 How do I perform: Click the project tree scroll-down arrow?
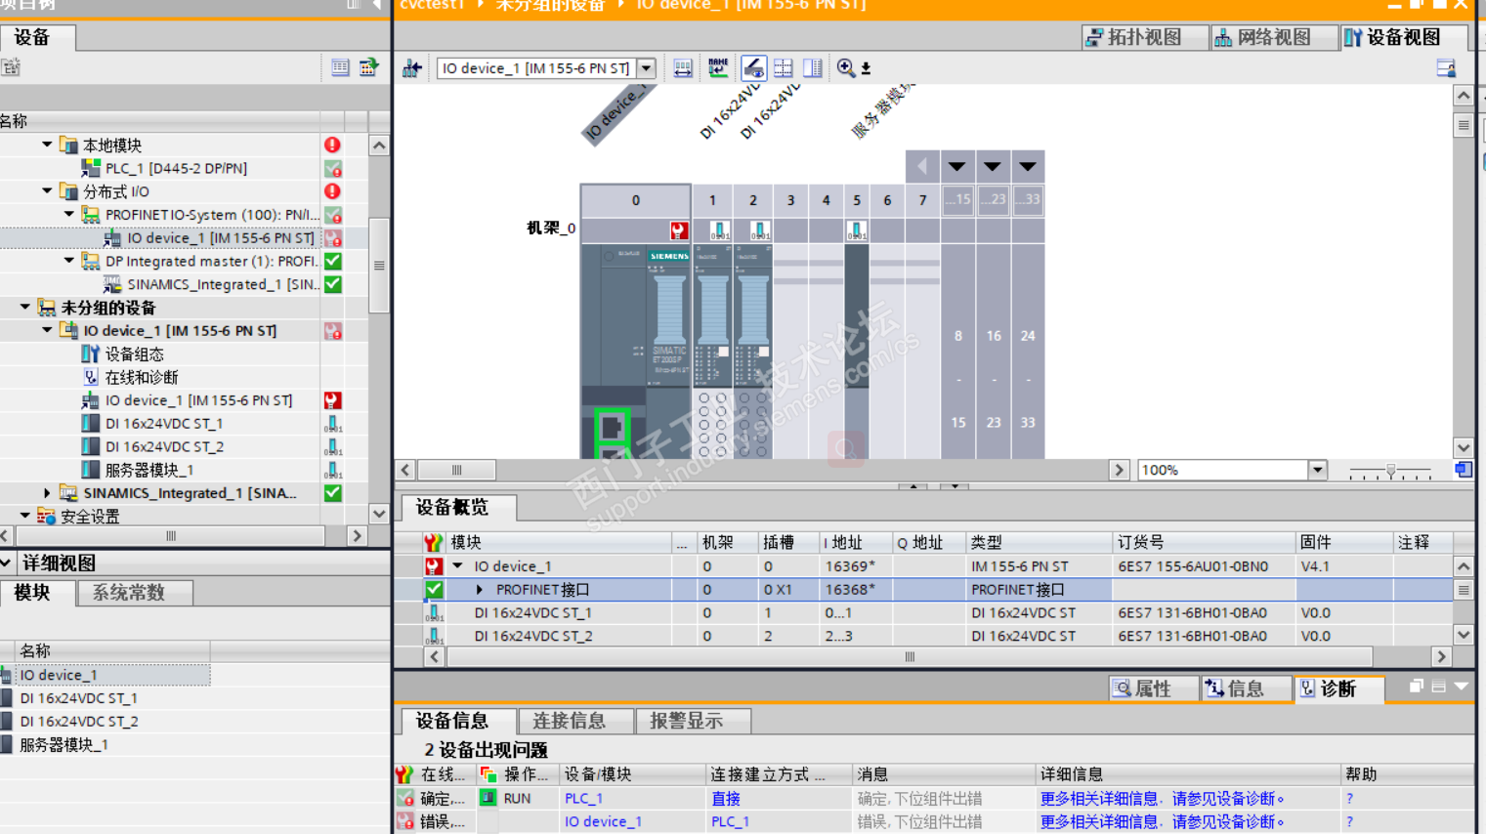coord(379,514)
